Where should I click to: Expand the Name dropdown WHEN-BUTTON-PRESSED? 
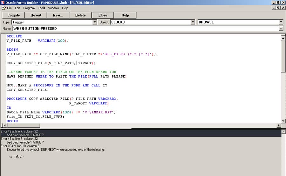pyautogui.click(x=281, y=29)
